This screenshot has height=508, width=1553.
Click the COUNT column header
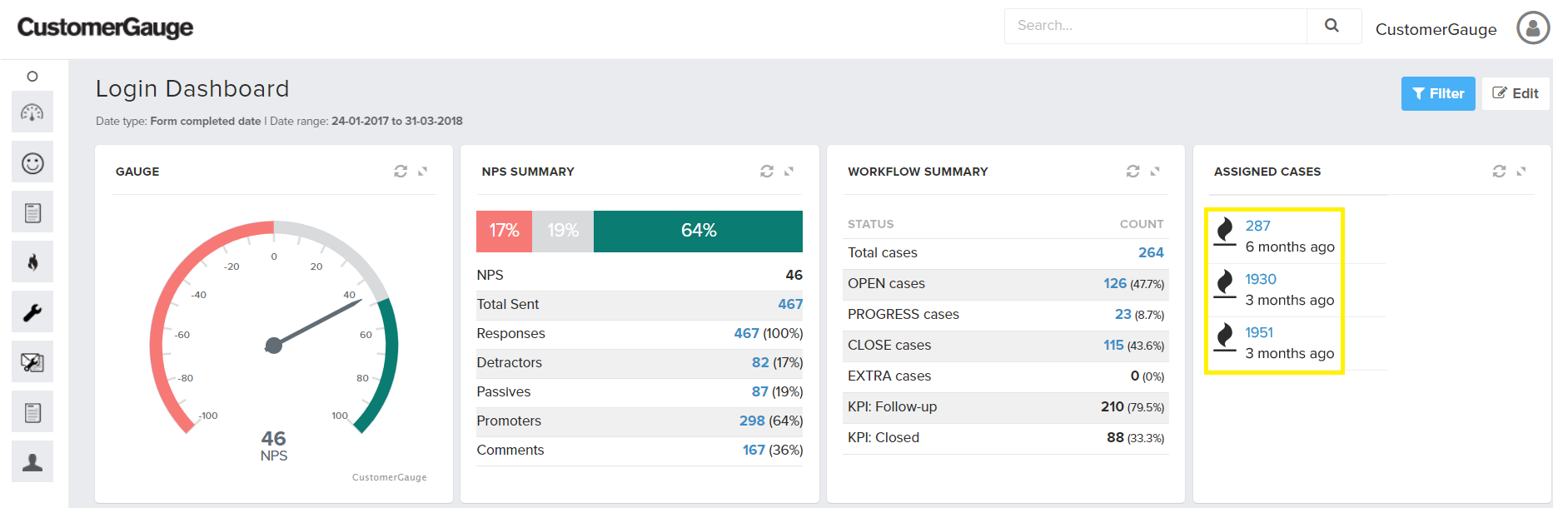[1142, 224]
